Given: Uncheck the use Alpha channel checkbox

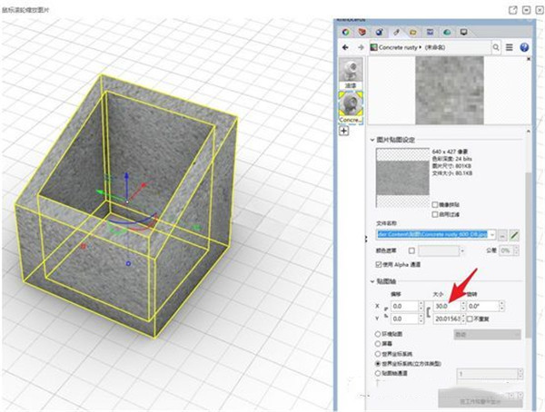Looking at the screenshot, I should pos(379,264).
